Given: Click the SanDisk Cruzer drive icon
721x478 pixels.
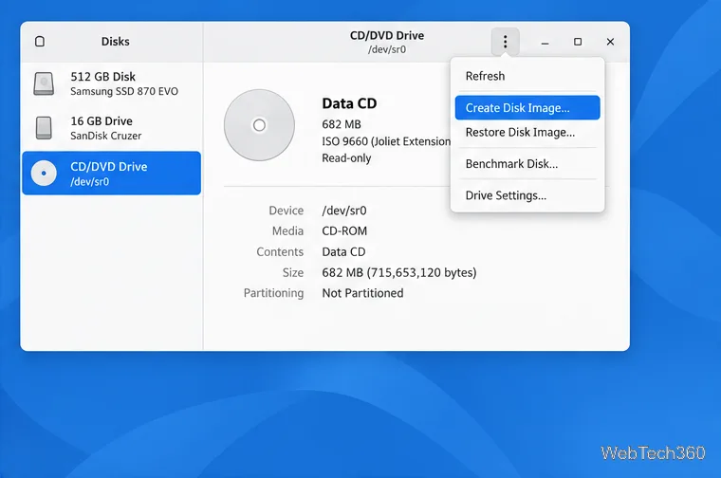Looking at the screenshot, I should (44, 128).
